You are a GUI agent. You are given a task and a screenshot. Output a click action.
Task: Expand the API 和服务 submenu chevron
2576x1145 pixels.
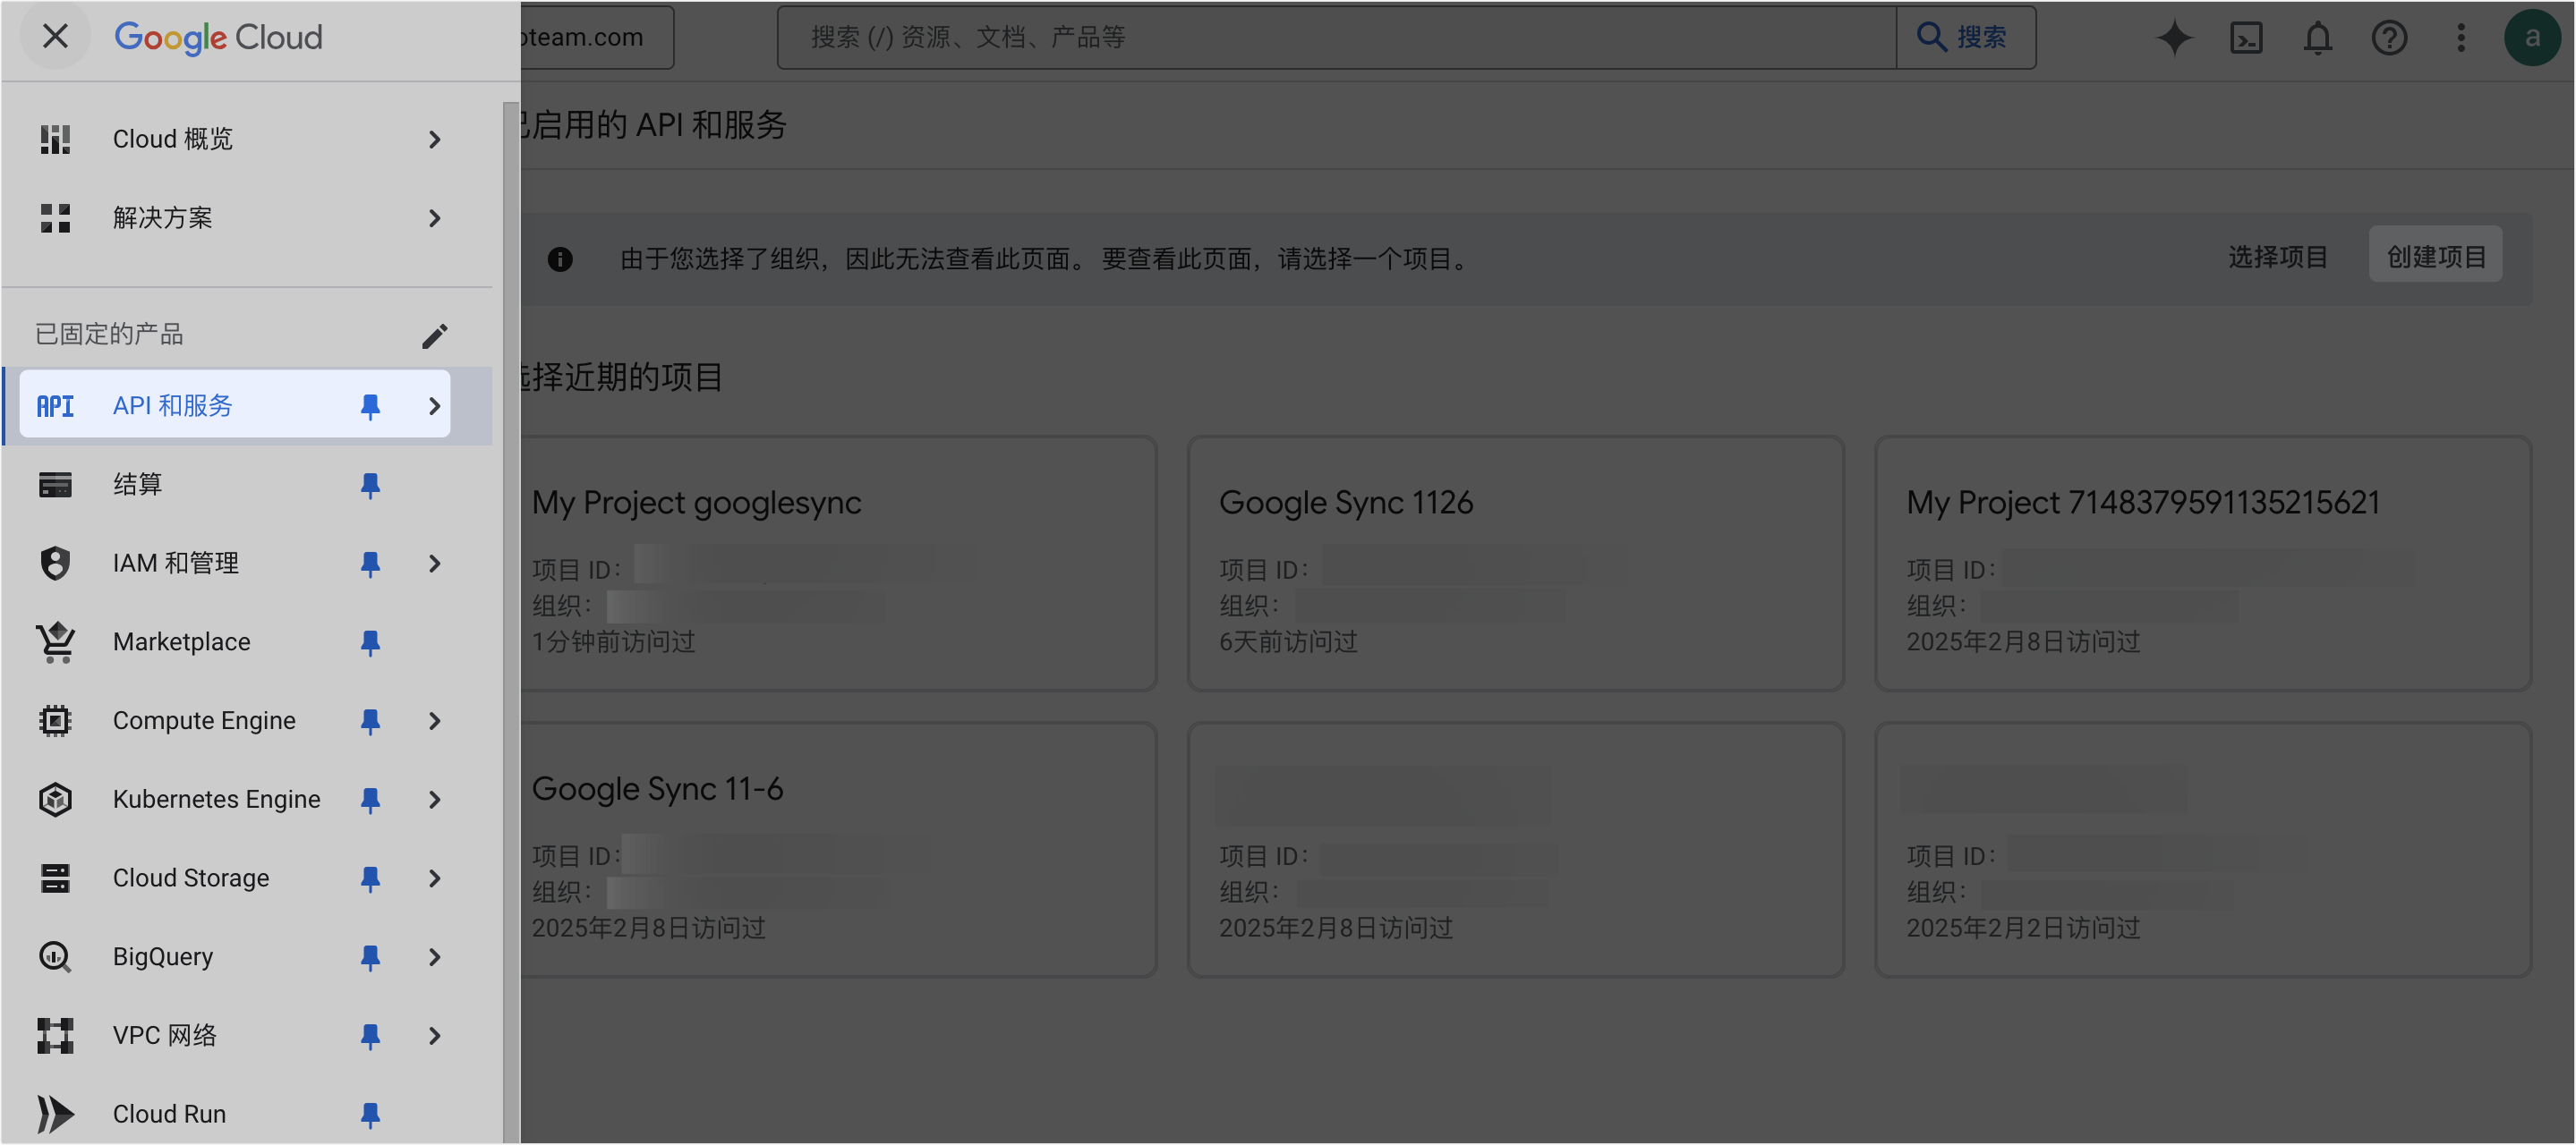[434, 405]
